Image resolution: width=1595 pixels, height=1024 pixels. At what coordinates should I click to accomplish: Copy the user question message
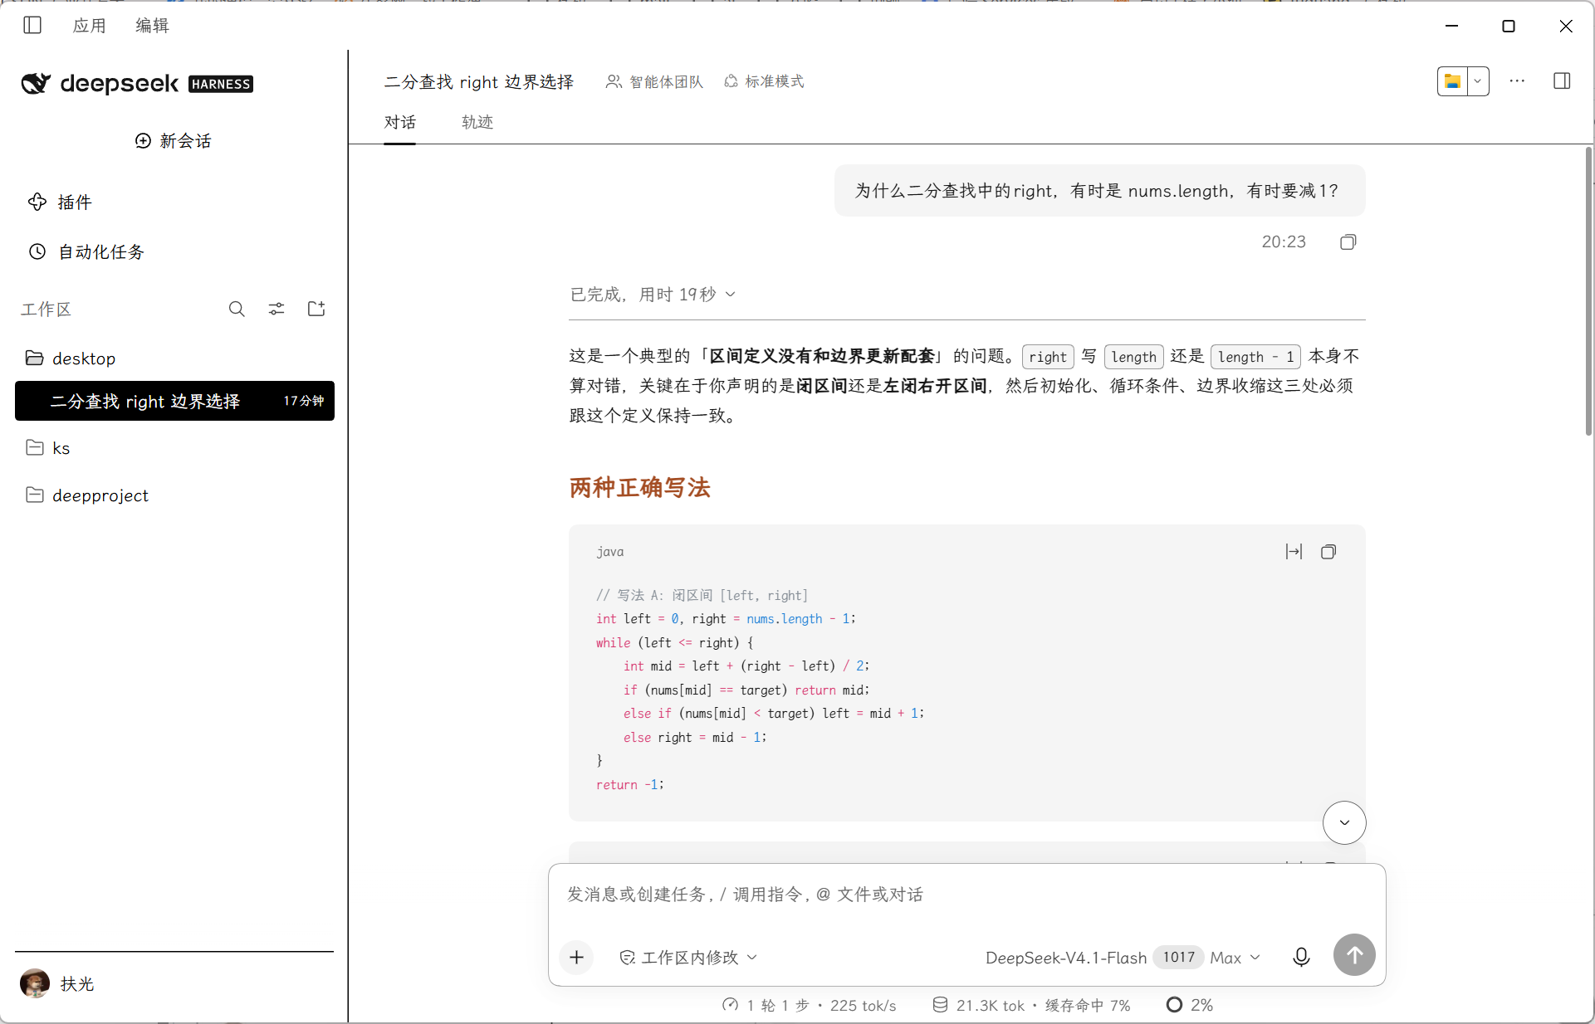pyautogui.click(x=1348, y=242)
